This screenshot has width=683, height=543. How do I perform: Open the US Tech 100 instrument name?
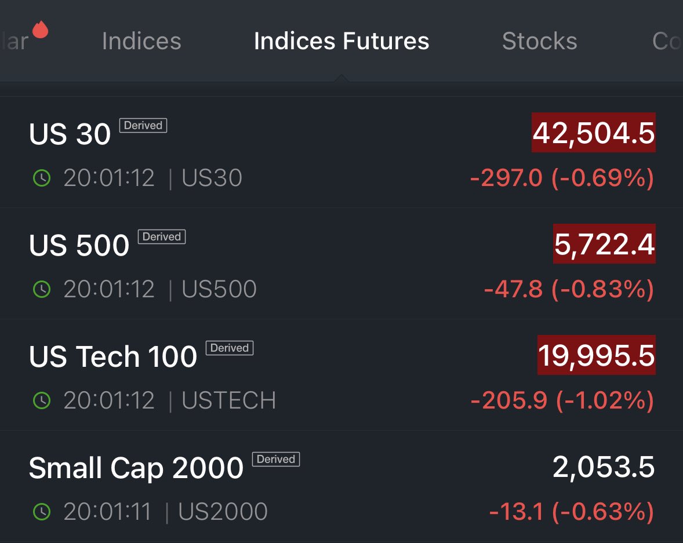point(113,356)
